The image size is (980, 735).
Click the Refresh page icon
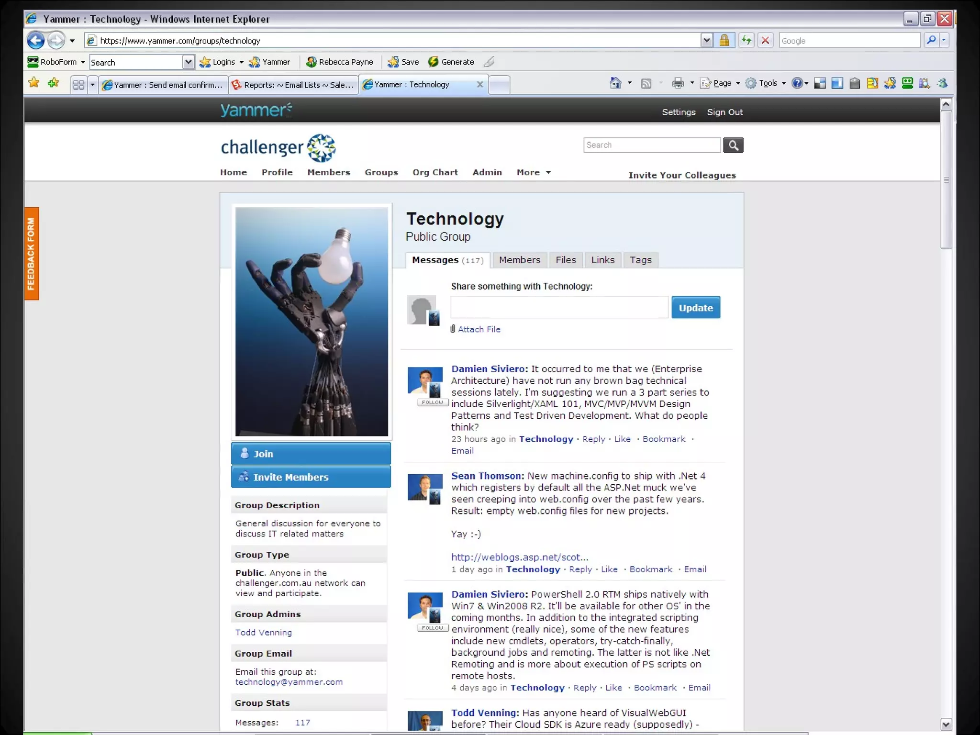746,40
